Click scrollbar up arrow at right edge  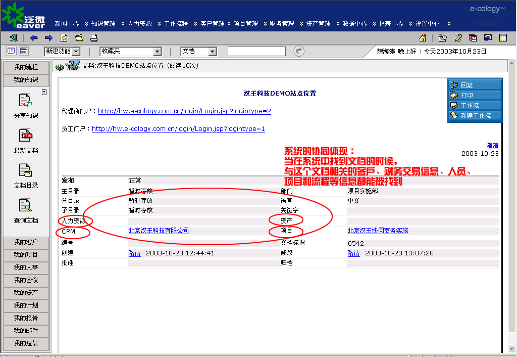click(x=512, y=63)
